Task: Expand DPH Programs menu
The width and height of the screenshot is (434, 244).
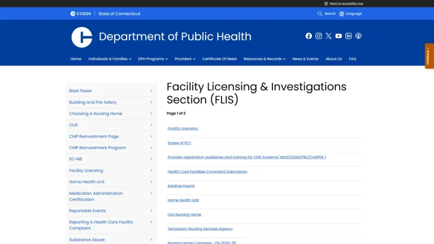Action: click(153, 59)
